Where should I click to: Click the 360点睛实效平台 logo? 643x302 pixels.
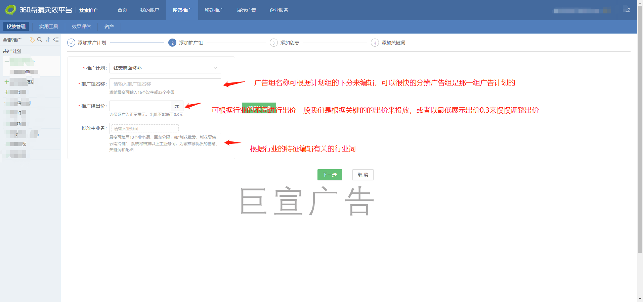pos(39,10)
